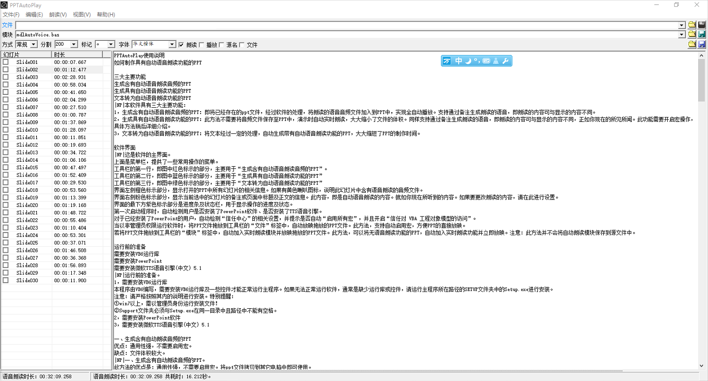This screenshot has height=381, width=708.
Task: Select the Slide010 row name
Action: 27,130
